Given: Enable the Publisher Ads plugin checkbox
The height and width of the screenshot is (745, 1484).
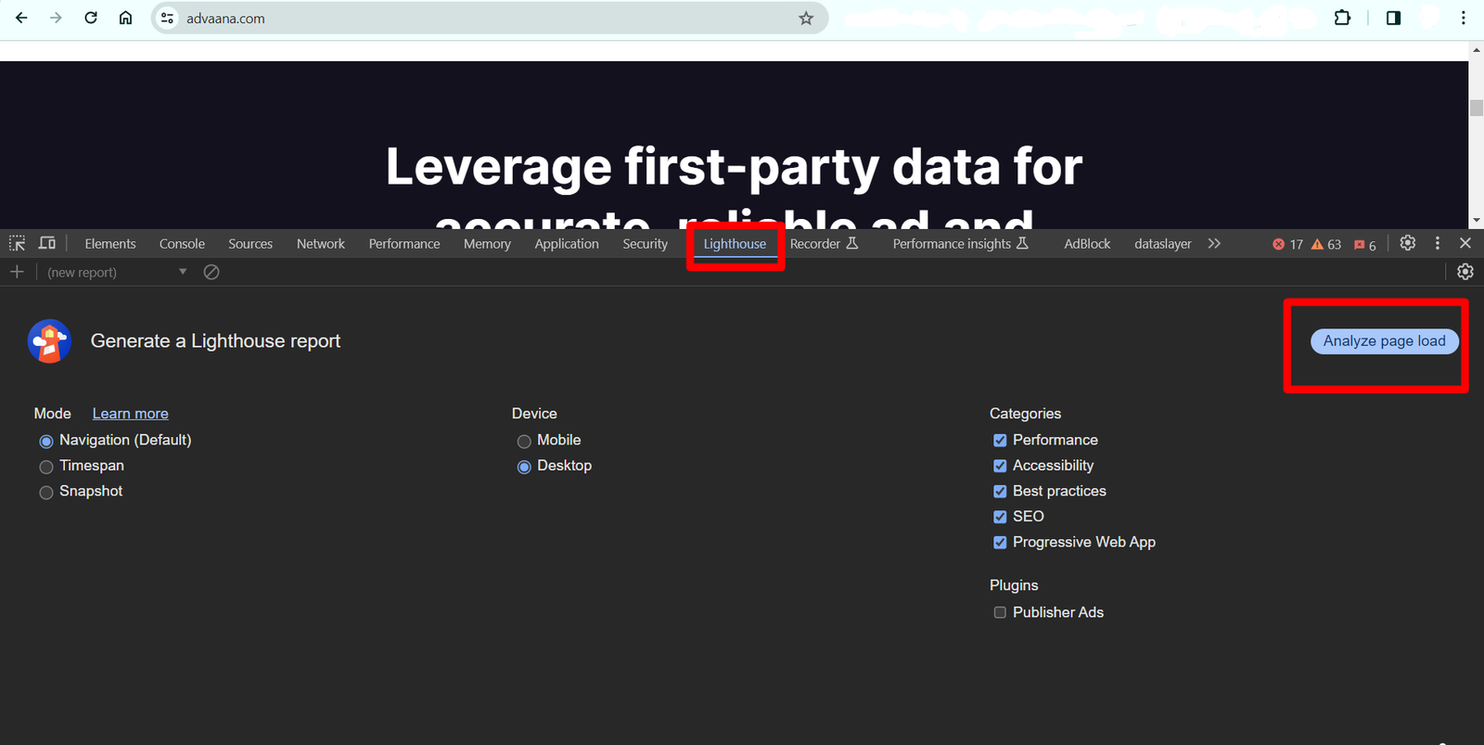Looking at the screenshot, I should (1000, 612).
